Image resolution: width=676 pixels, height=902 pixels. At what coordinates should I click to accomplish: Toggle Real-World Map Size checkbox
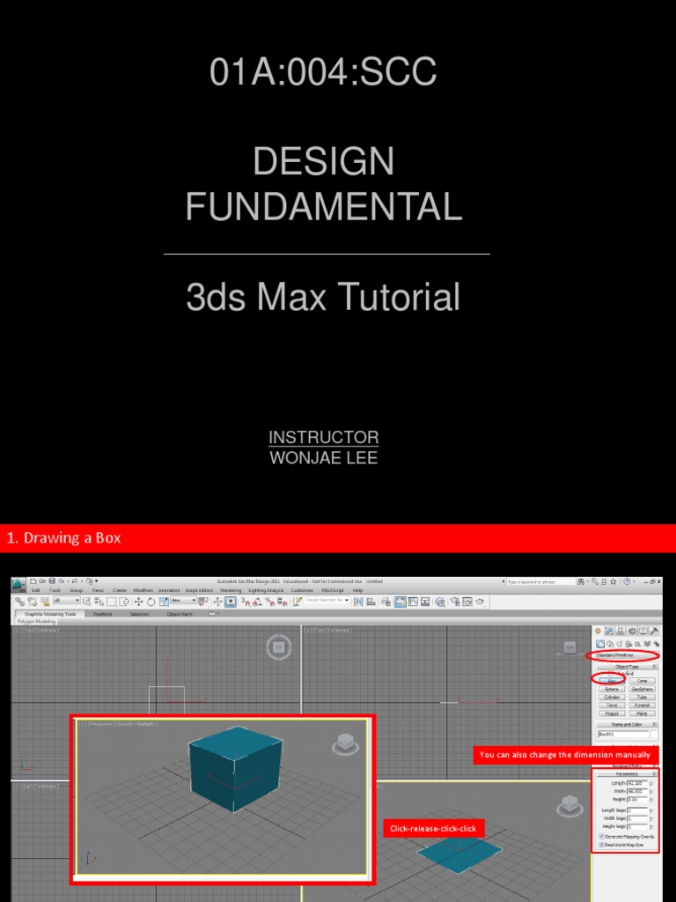(601, 845)
